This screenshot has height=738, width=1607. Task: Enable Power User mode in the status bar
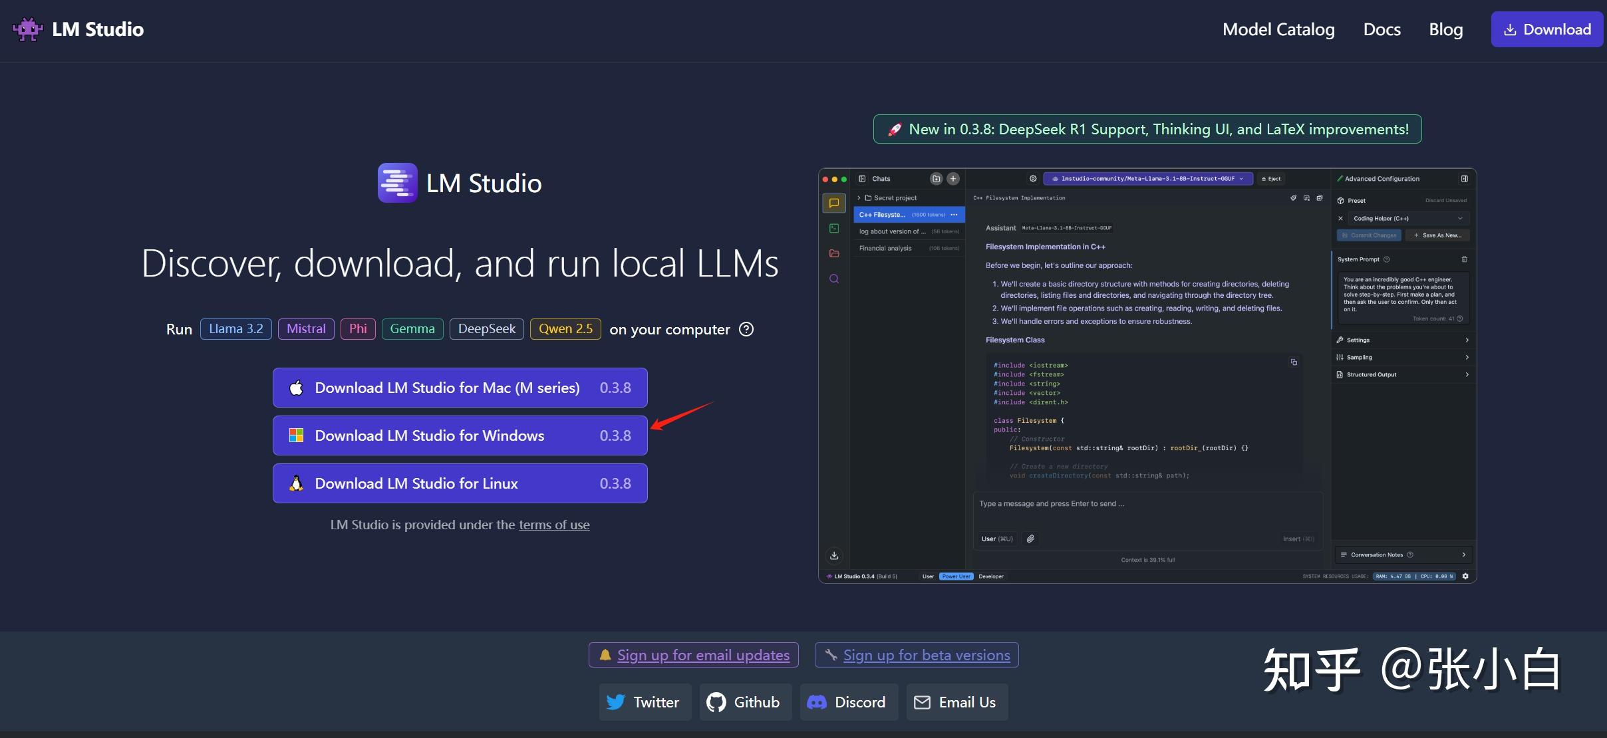(956, 576)
